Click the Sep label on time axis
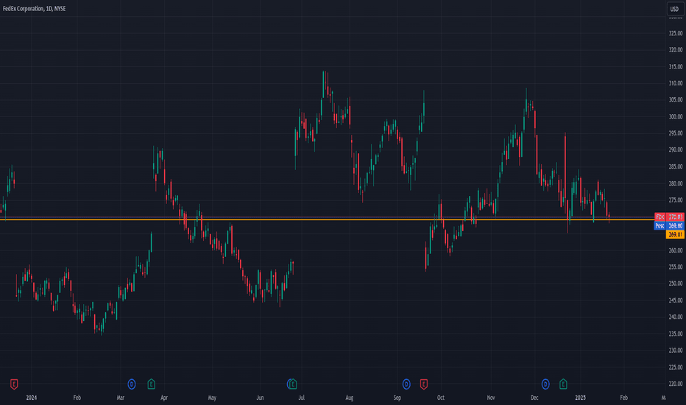686x405 pixels. (397, 398)
